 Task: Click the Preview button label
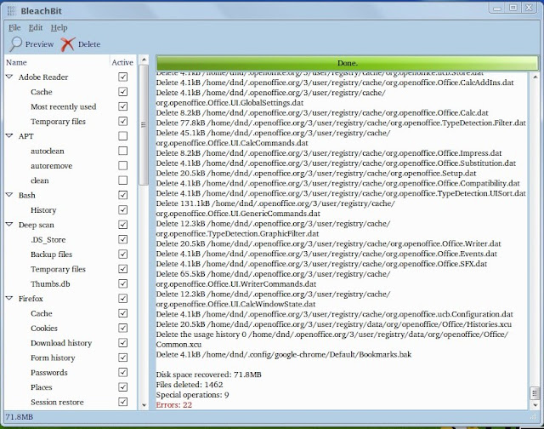click(x=39, y=44)
